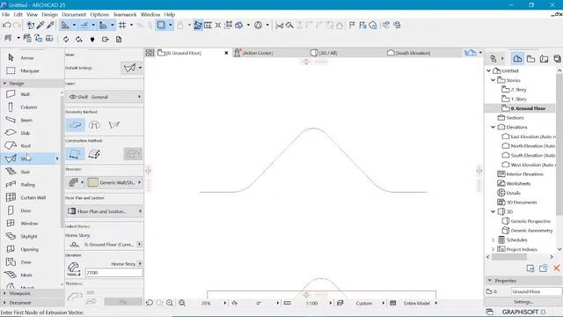
Task: Click the Ground Floor name field in Properties
Action: tap(536, 291)
